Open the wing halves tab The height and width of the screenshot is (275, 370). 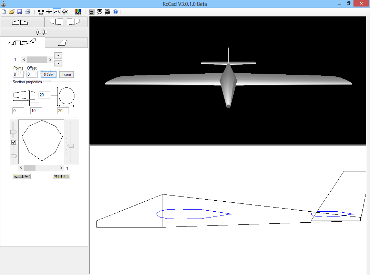(x=22, y=22)
